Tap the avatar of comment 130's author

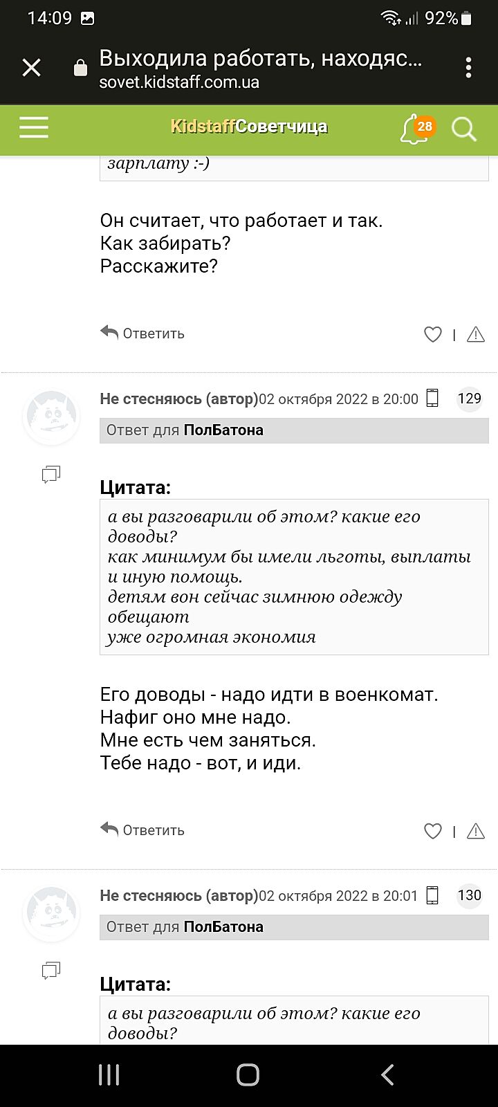pyautogui.click(x=51, y=913)
